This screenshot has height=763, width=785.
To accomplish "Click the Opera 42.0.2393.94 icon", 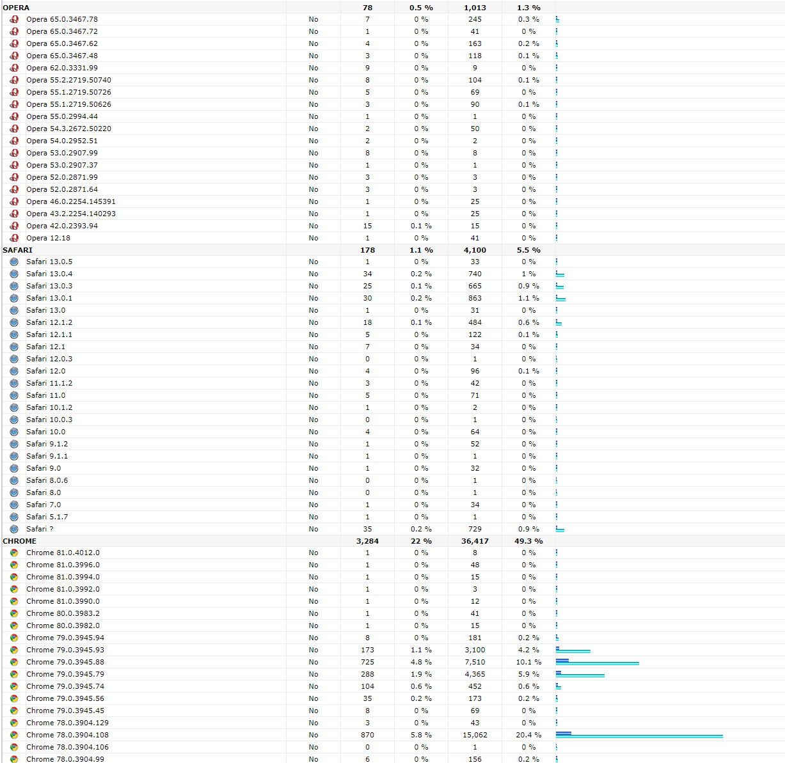I will pyautogui.click(x=14, y=226).
